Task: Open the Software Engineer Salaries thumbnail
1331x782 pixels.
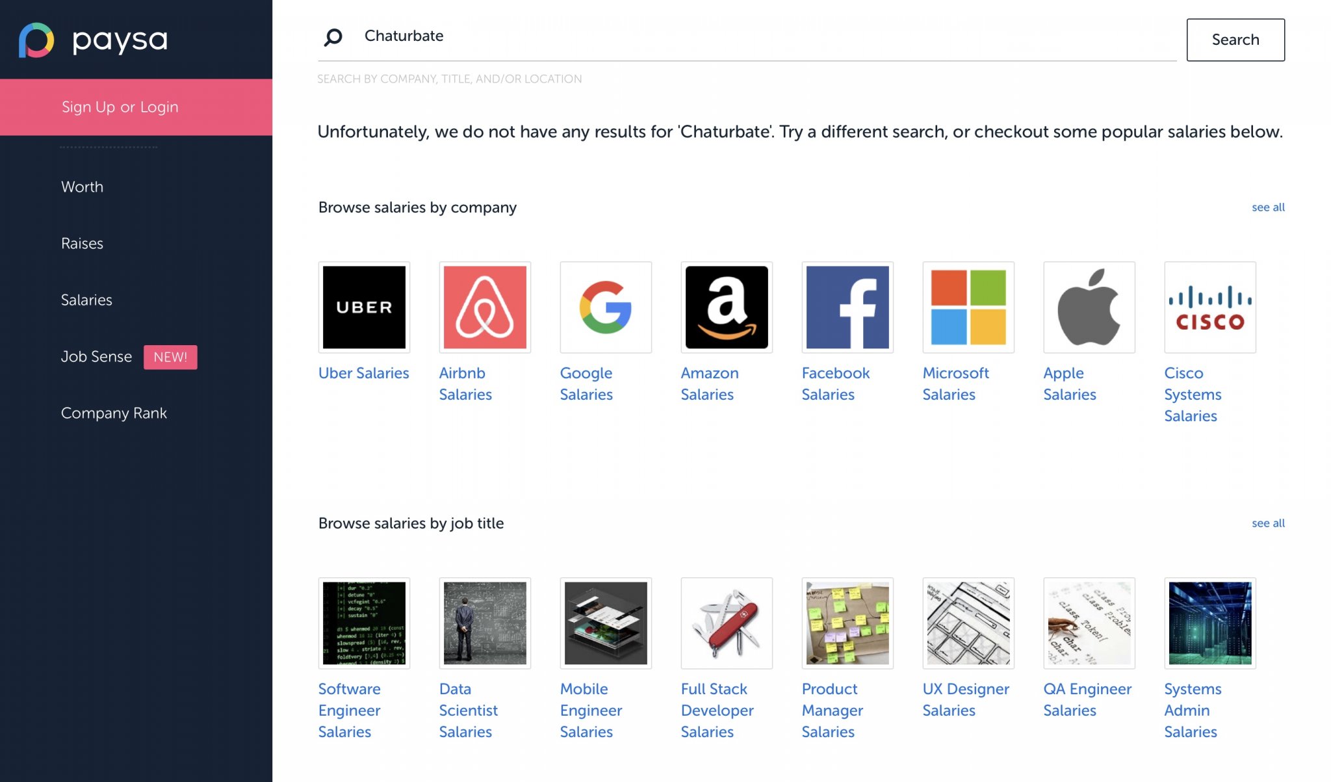Action: [x=364, y=623]
